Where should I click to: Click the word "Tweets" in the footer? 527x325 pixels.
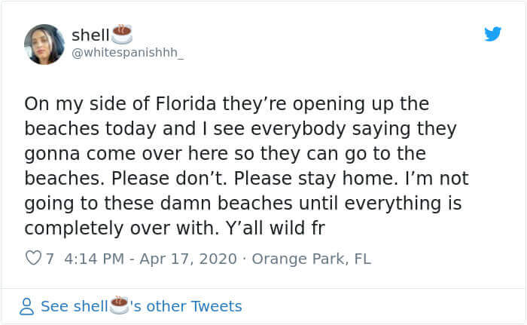[217, 306]
